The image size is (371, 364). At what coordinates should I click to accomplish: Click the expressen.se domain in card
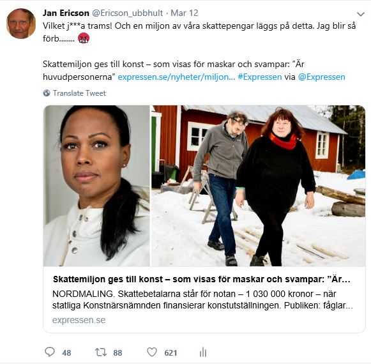[79, 320]
